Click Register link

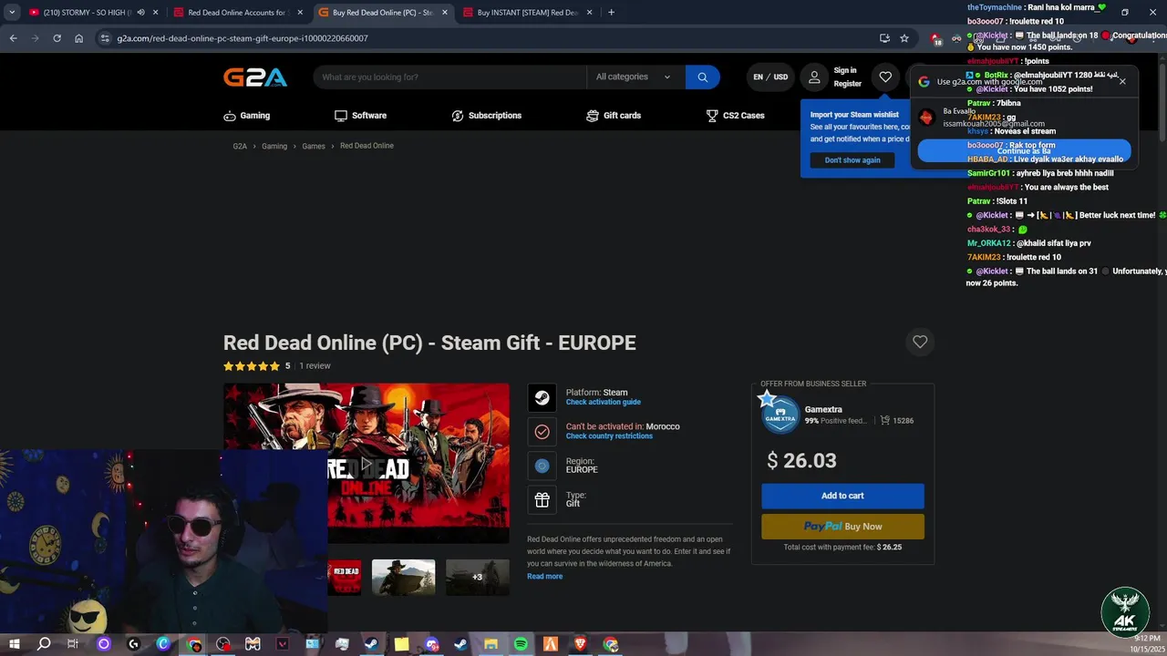tap(847, 84)
